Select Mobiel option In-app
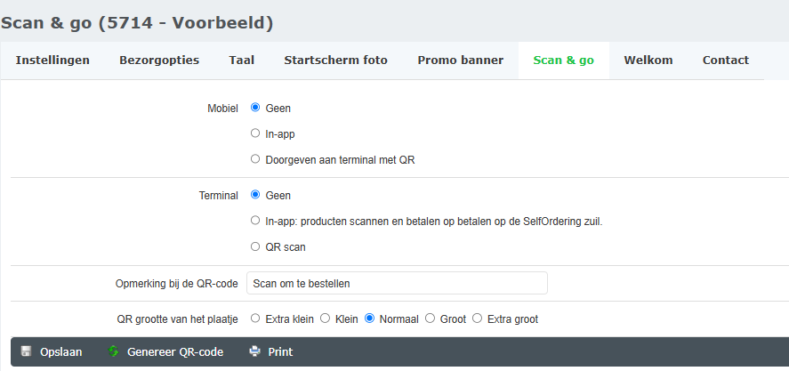This screenshot has width=789, height=371. (x=255, y=133)
